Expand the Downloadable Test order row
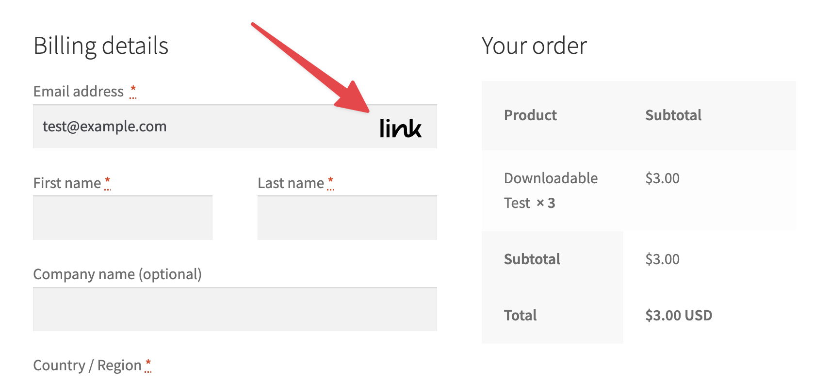Image resolution: width=814 pixels, height=380 pixels. [551, 190]
